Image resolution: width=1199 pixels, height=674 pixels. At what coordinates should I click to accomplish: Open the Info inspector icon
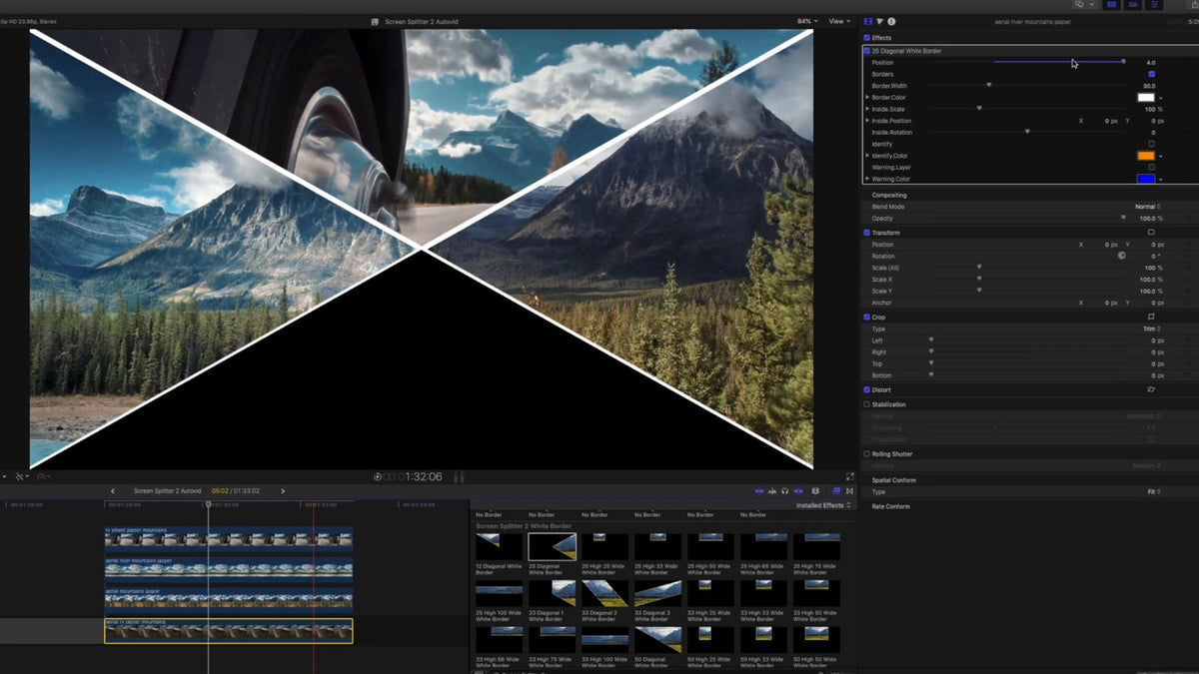point(891,21)
